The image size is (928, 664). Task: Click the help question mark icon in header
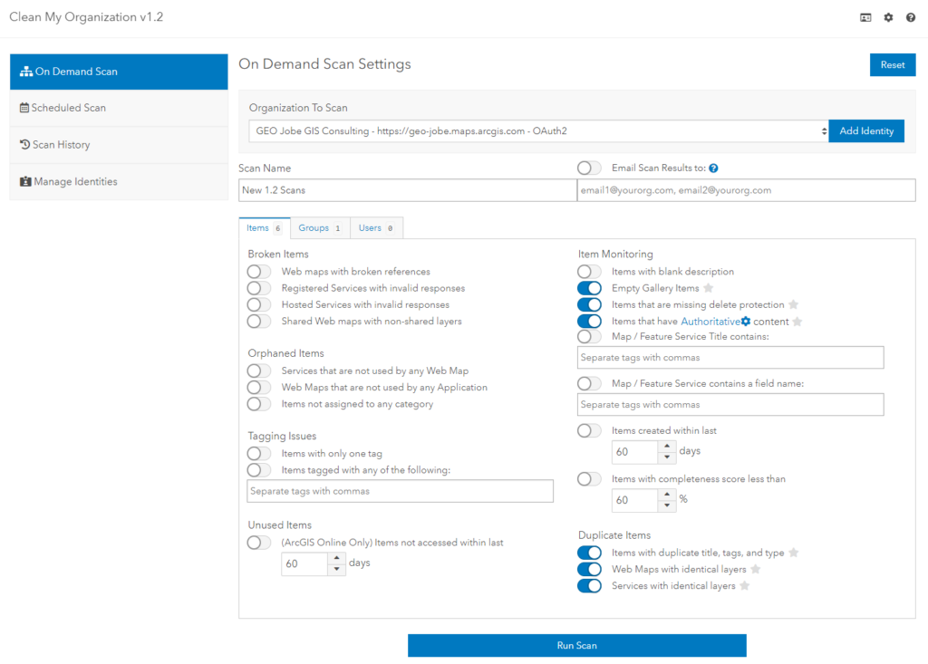coord(911,17)
